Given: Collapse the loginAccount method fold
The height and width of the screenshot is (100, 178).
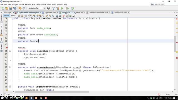Looking at the screenshot, I should click(x=10, y=86).
